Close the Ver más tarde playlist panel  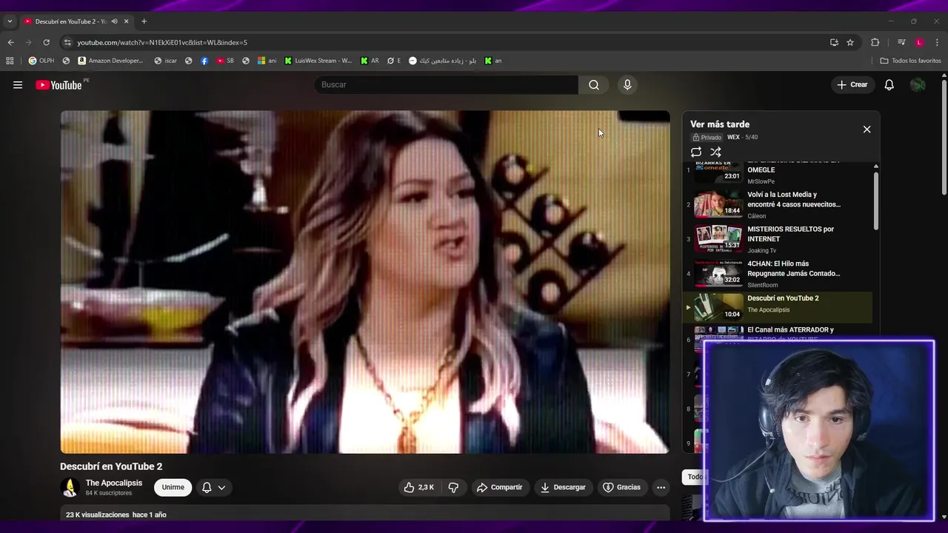click(x=867, y=130)
